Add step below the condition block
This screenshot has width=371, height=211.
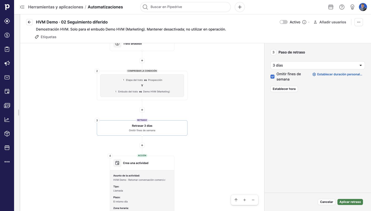click(x=142, y=110)
